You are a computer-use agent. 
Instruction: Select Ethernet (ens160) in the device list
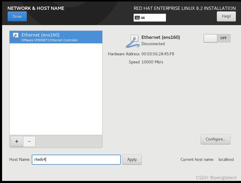(56, 37)
